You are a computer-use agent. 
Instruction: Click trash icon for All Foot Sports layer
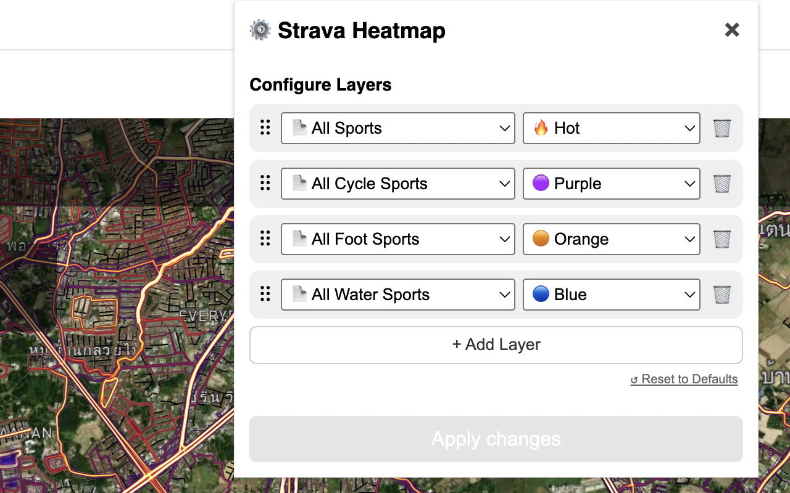point(722,239)
